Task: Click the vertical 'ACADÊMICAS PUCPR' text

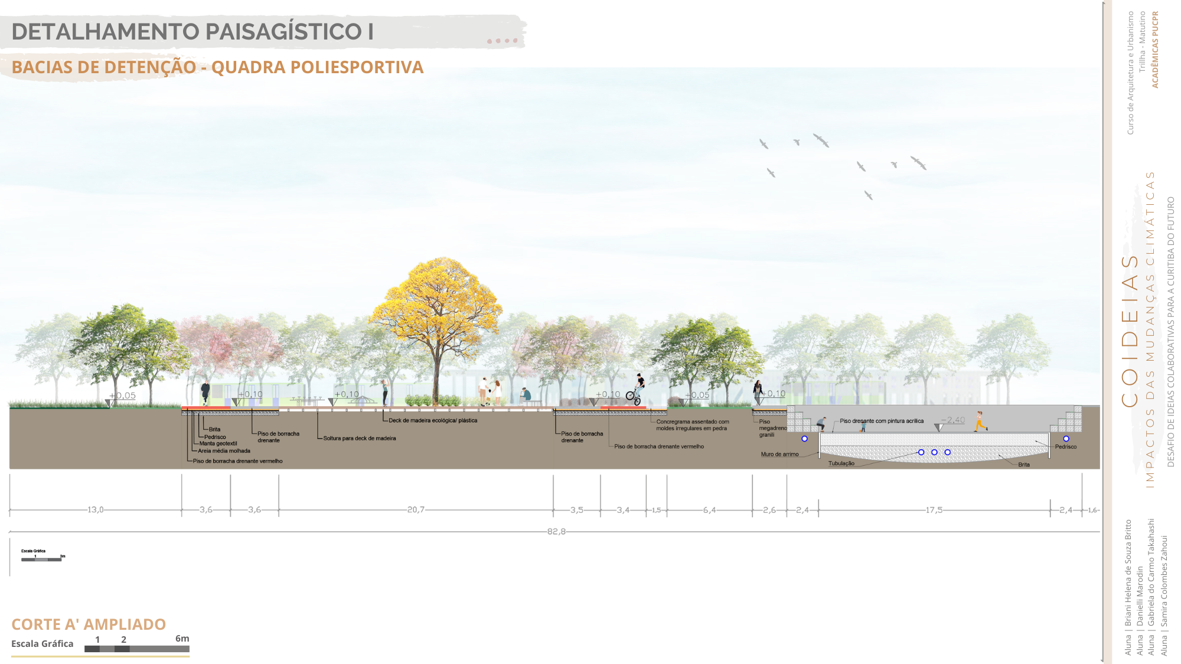Action: click(x=1155, y=50)
